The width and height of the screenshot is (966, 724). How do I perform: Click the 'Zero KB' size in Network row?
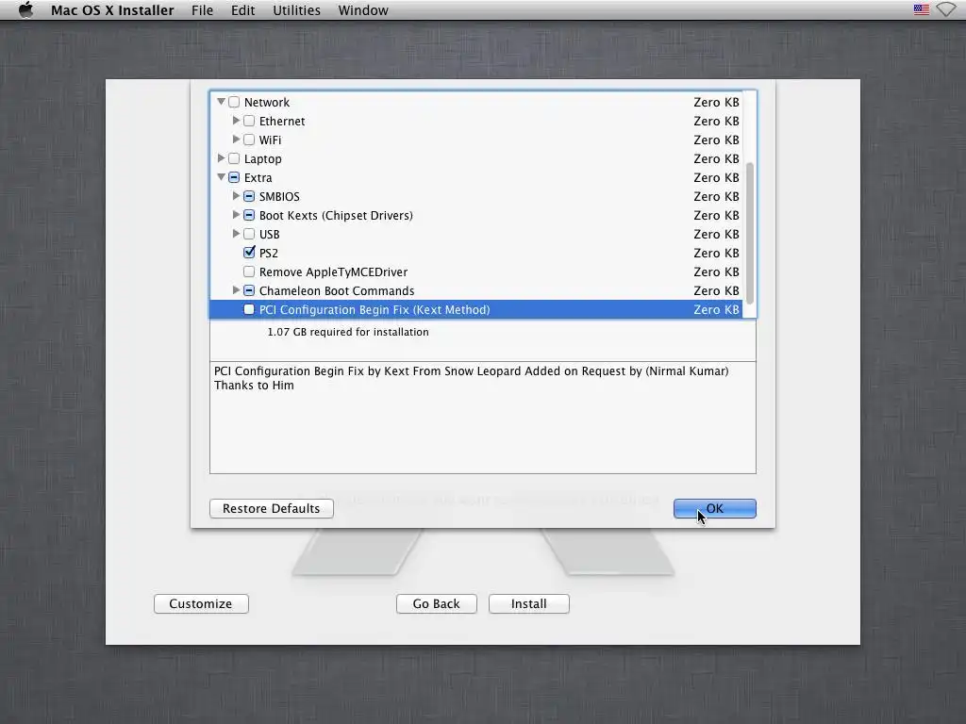coord(716,102)
